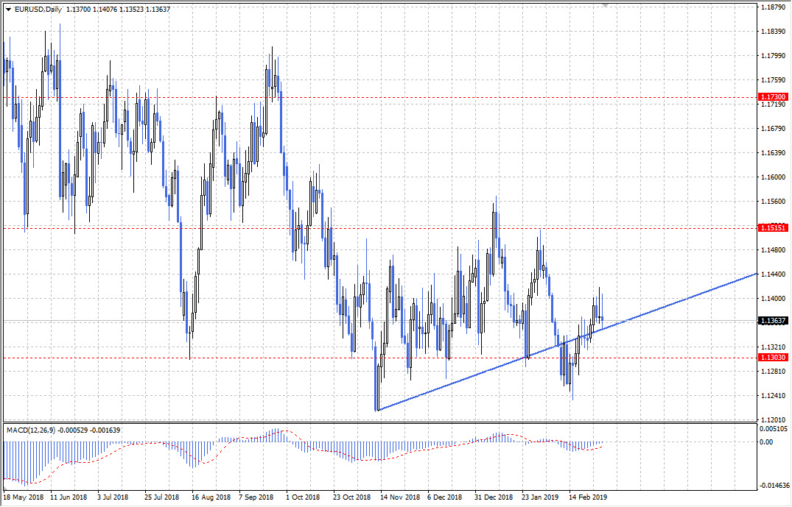792x507 pixels.
Task: Click the 1.12410 price scale value
Action: pos(774,395)
